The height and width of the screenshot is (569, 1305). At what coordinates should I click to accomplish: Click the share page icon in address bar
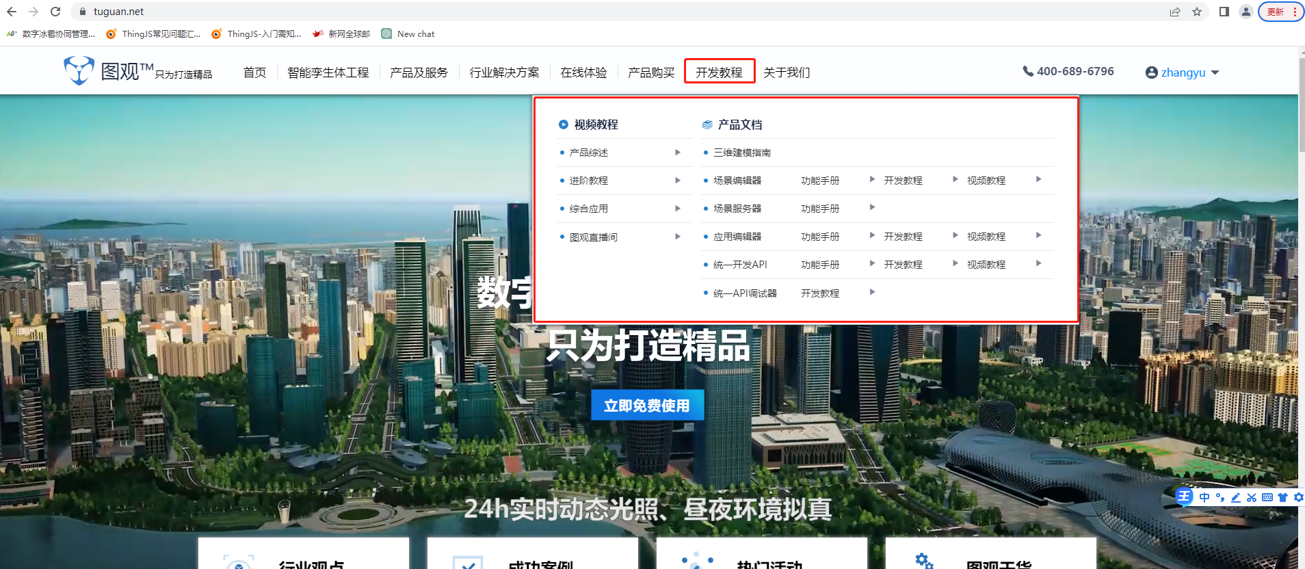(x=1175, y=12)
